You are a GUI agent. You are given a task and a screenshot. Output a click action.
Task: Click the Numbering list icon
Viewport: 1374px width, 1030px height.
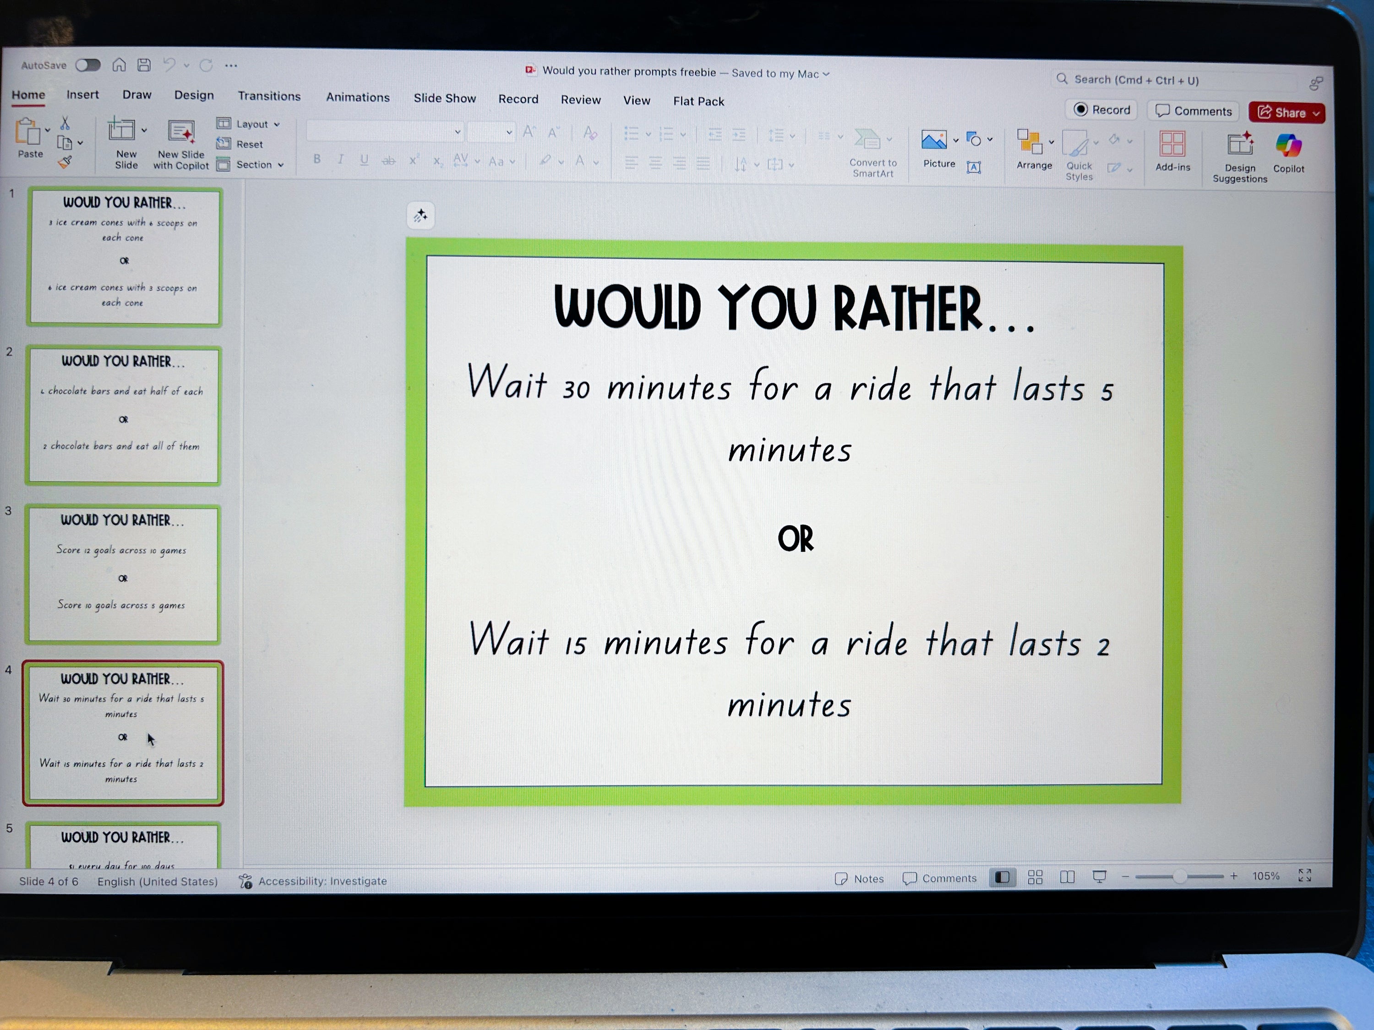pyautogui.click(x=666, y=134)
